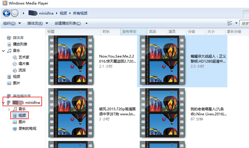
Task: Expand 音乐 under minidlna
Action: tap(9, 109)
